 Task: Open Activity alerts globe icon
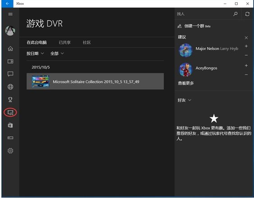pos(10,87)
